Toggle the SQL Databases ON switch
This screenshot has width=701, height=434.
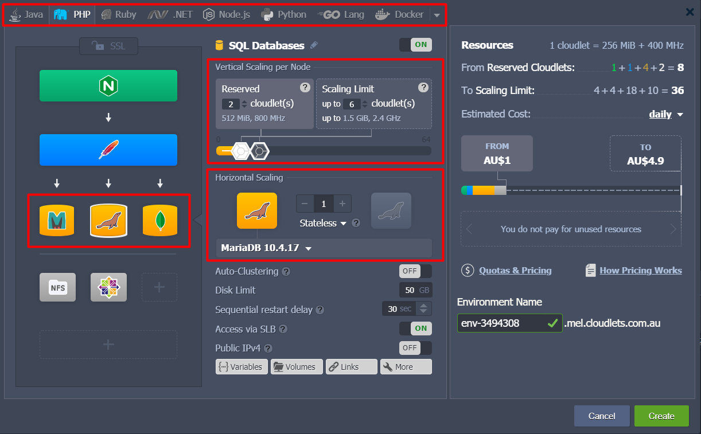click(x=415, y=45)
